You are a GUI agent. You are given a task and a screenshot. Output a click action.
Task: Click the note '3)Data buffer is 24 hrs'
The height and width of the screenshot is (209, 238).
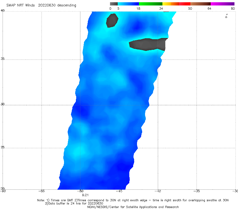74,204
